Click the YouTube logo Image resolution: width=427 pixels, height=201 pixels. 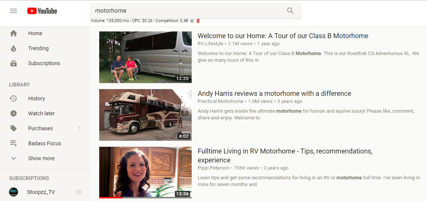[x=42, y=11]
